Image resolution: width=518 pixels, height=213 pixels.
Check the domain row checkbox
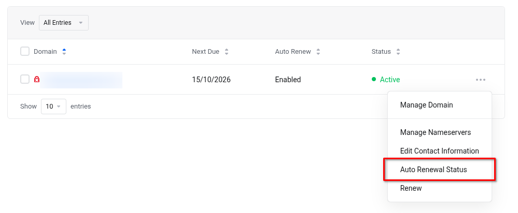click(25, 79)
